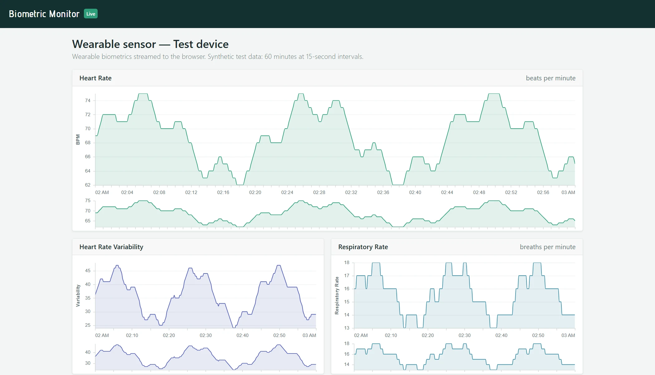Click the 02:30 tick on Variability chart axis
The width and height of the screenshot is (655, 375).
click(x=206, y=335)
